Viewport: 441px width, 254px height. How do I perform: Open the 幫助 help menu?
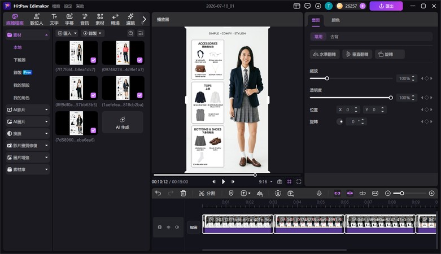pos(80,6)
